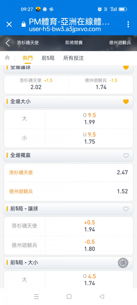Close the browser tab with X icon
The image size is (137, 305).
point(9,24)
